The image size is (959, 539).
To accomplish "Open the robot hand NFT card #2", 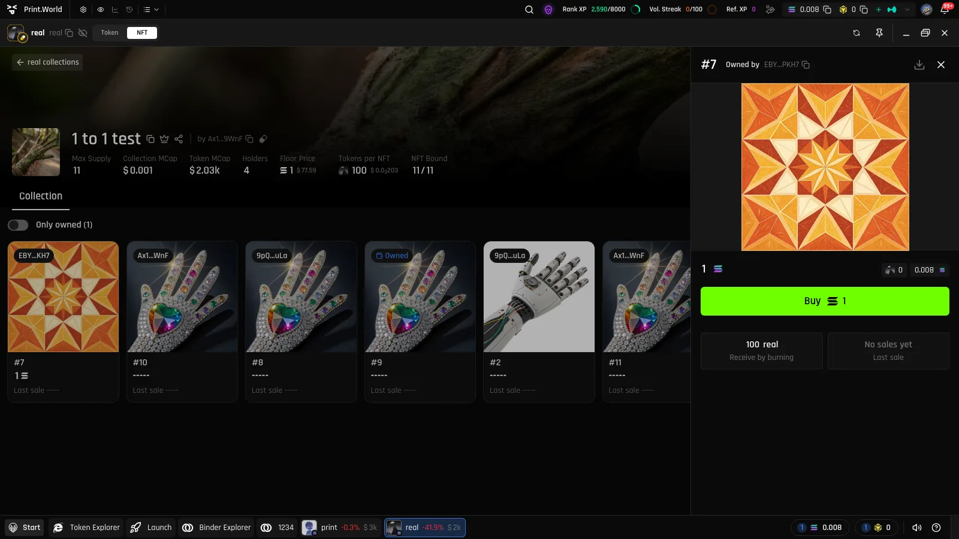I will [x=539, y=322].
